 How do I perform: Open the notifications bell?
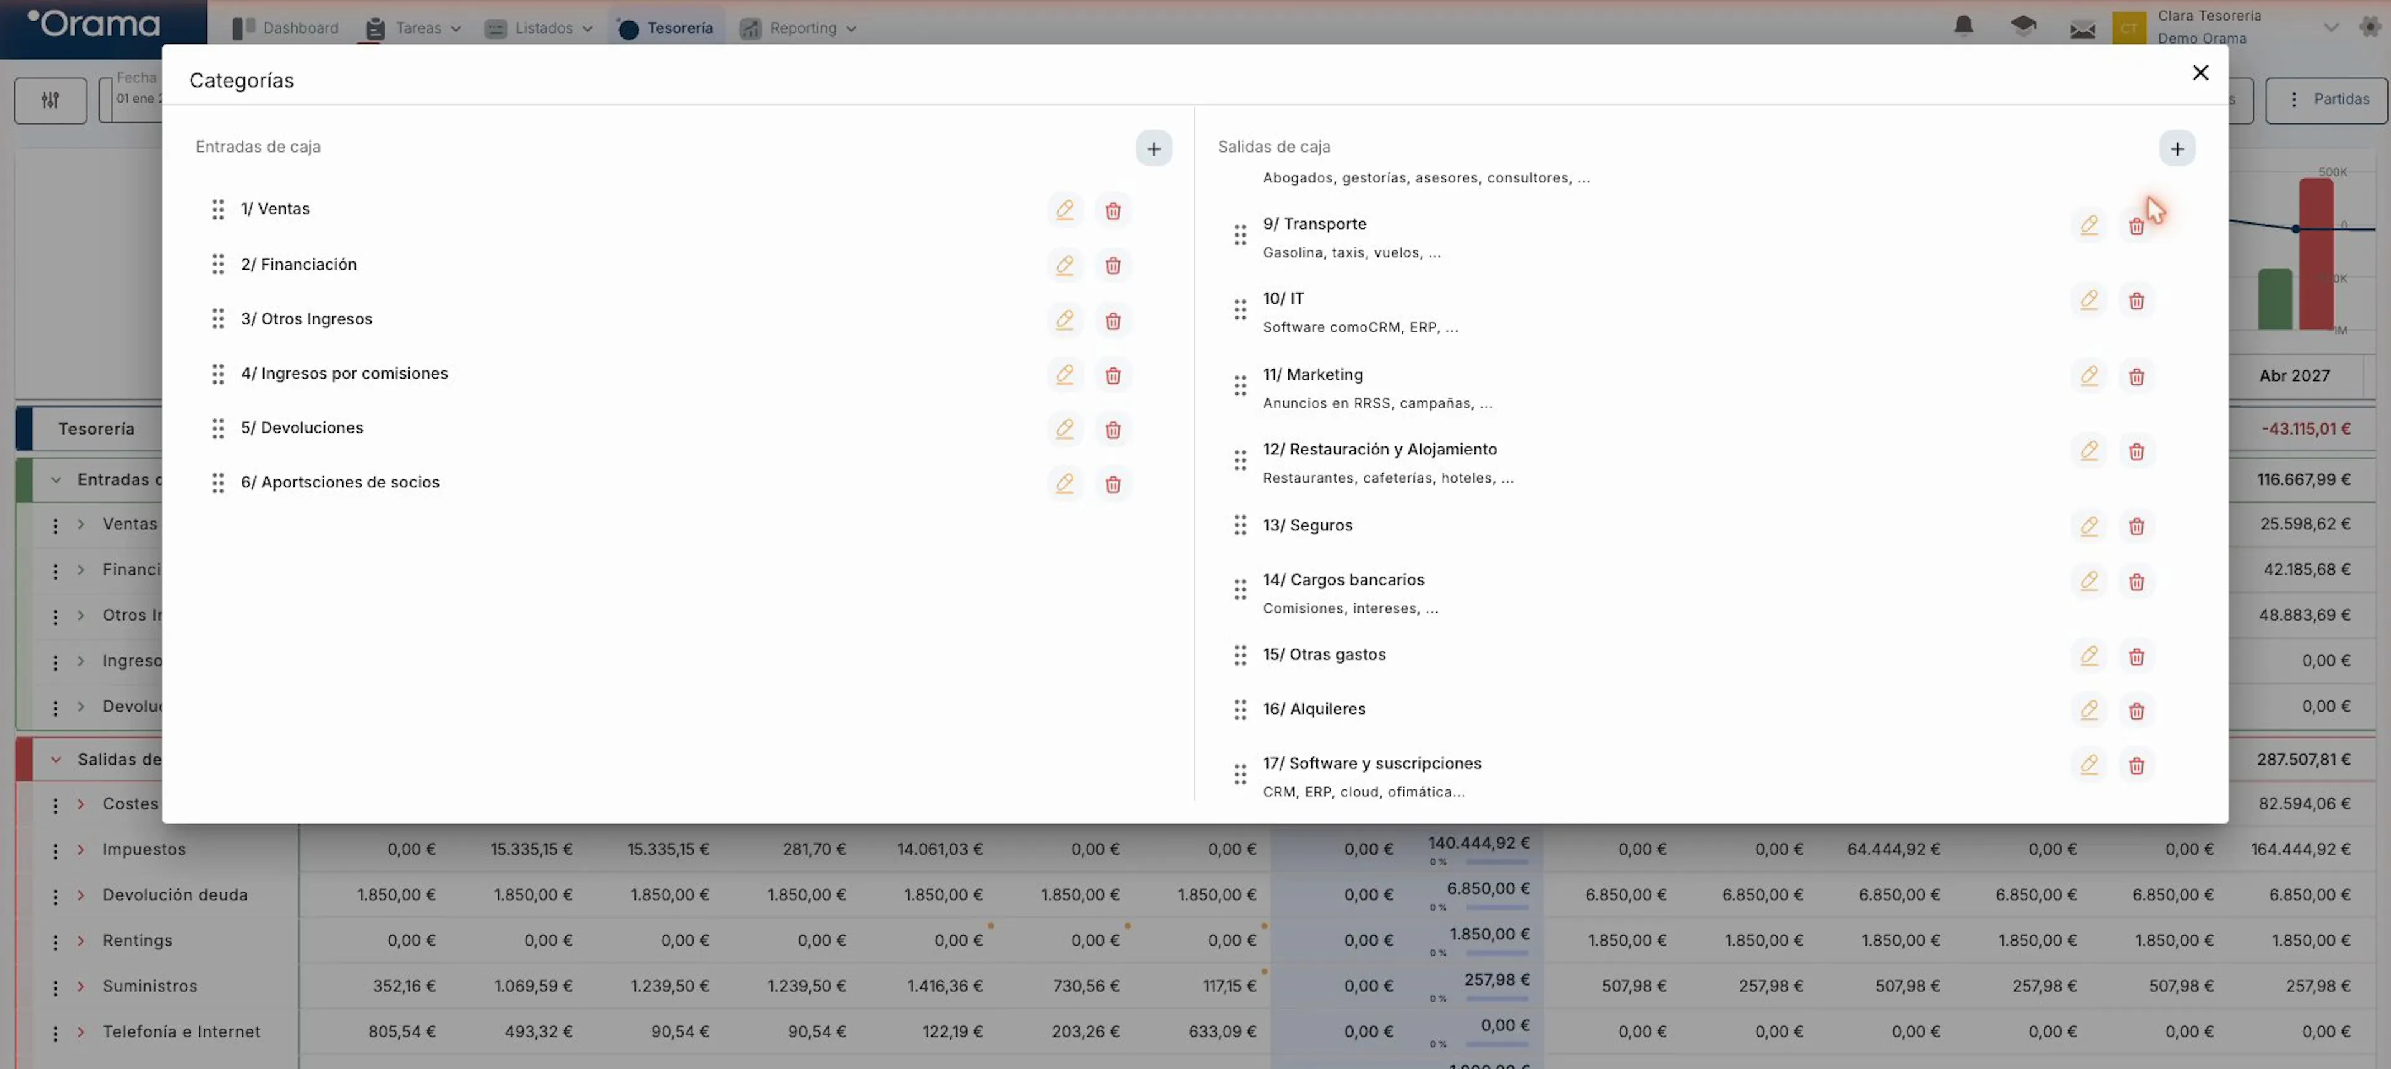pyautogui.click(x=1963, y=26)
